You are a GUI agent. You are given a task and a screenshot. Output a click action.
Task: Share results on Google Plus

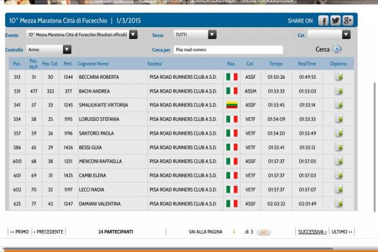click(x=348, y=21)
